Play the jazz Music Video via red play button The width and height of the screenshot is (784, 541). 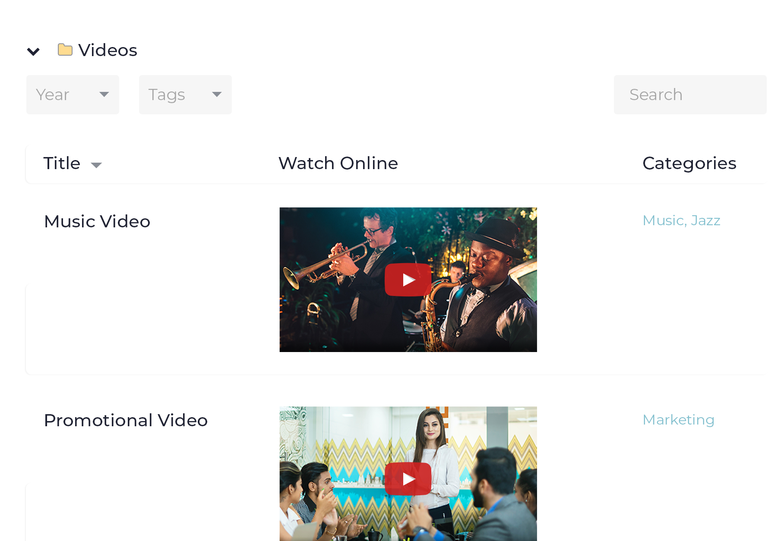[408, 280]
